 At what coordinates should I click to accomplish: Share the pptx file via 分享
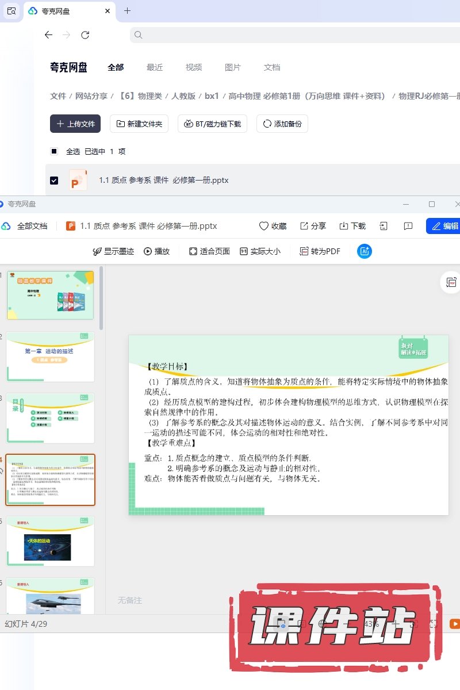[313, 226]
